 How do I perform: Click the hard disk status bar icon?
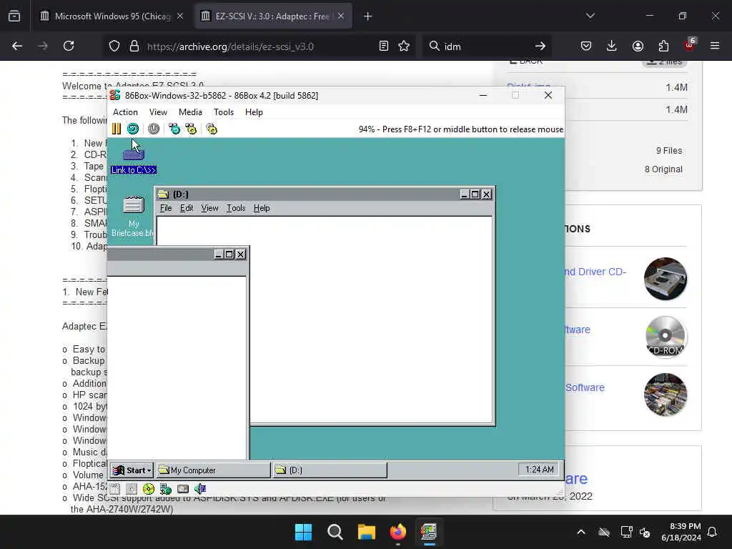[183, 489]
